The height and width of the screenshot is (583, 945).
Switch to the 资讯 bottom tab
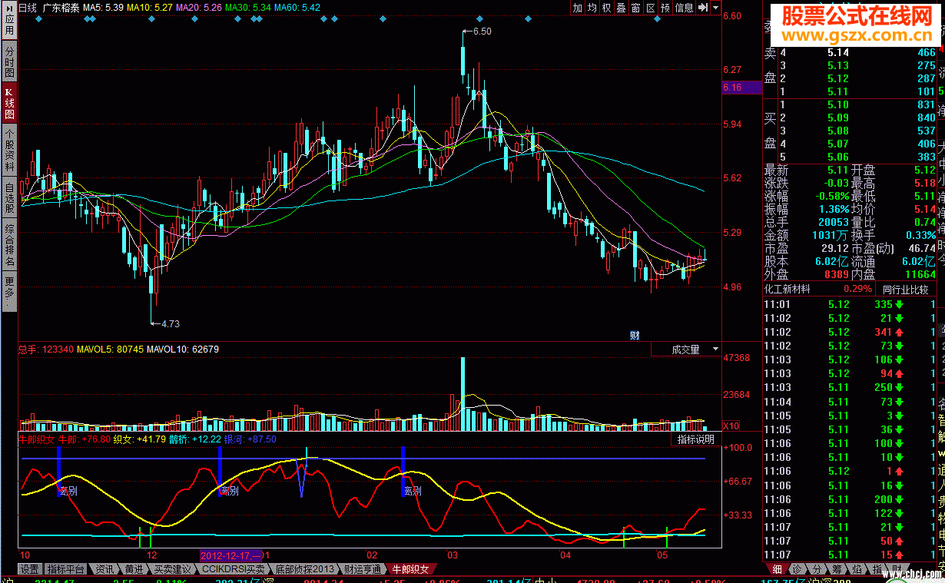[x=105, y=569]
